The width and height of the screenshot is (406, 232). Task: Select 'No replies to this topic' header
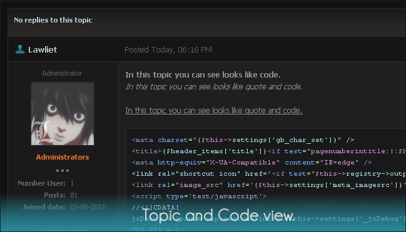53,20
